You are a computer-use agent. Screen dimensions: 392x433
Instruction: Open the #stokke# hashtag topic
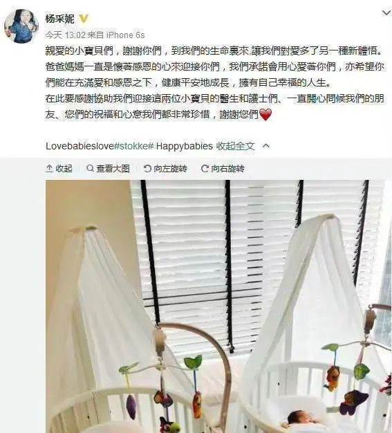(133, 146)
